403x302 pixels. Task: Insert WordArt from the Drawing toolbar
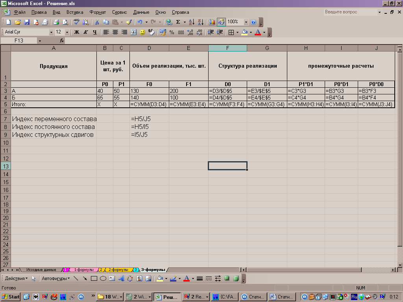(x=121, y=278)
